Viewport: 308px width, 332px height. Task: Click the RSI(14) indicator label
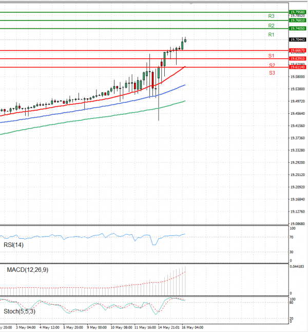(x=13, y=245)
